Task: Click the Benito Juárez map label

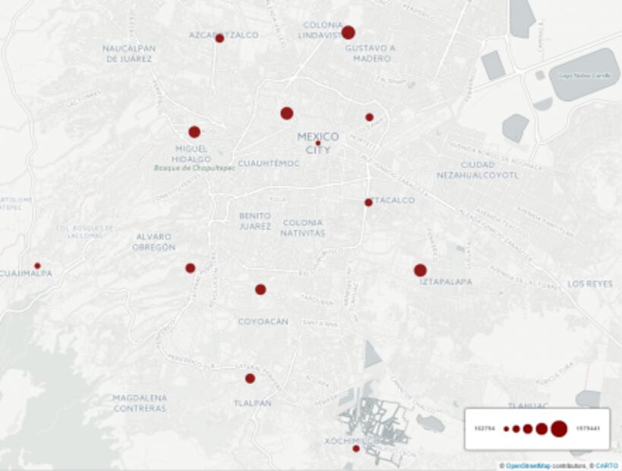Action: pos(255,220)
